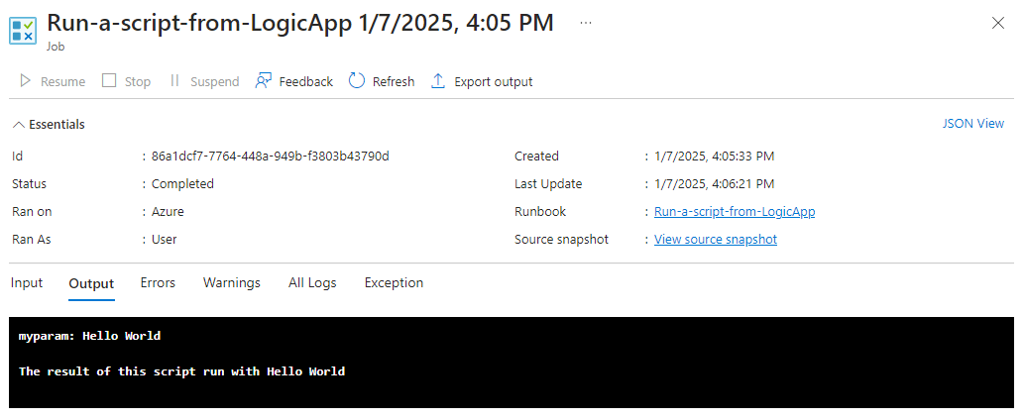
Task: Click the Ran on value Azure
Action: click(168, 212)
